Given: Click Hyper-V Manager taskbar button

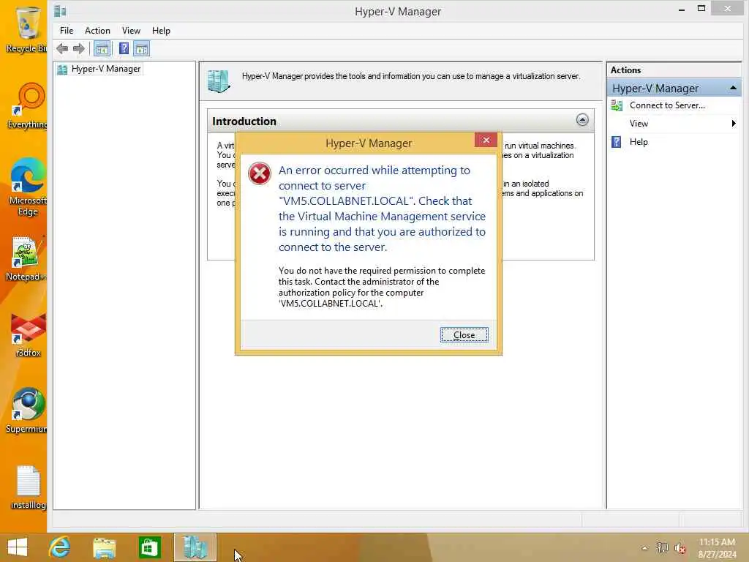Looking at the screenshot, I should pos(195,547).
